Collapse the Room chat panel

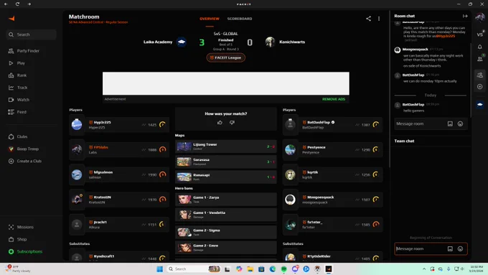tap(465, 16)
